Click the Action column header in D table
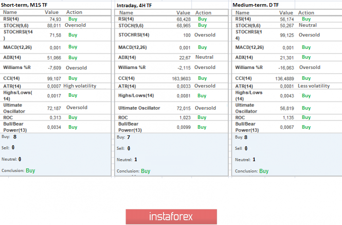 pos(306,13)
